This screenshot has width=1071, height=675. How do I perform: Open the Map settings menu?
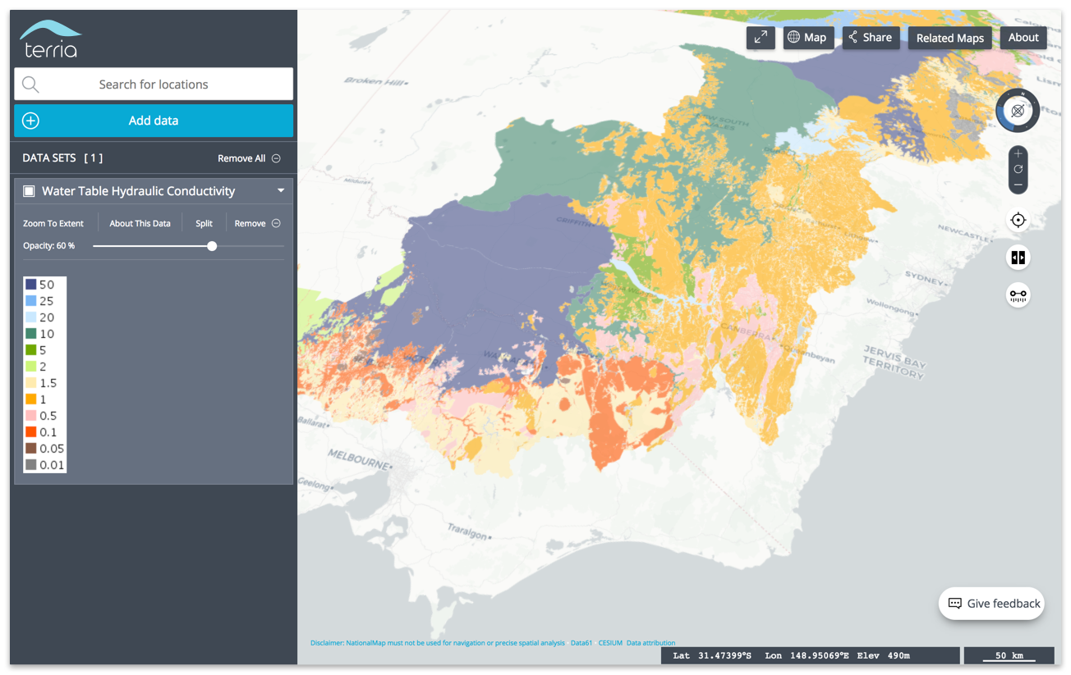click(x=808, y=38)
